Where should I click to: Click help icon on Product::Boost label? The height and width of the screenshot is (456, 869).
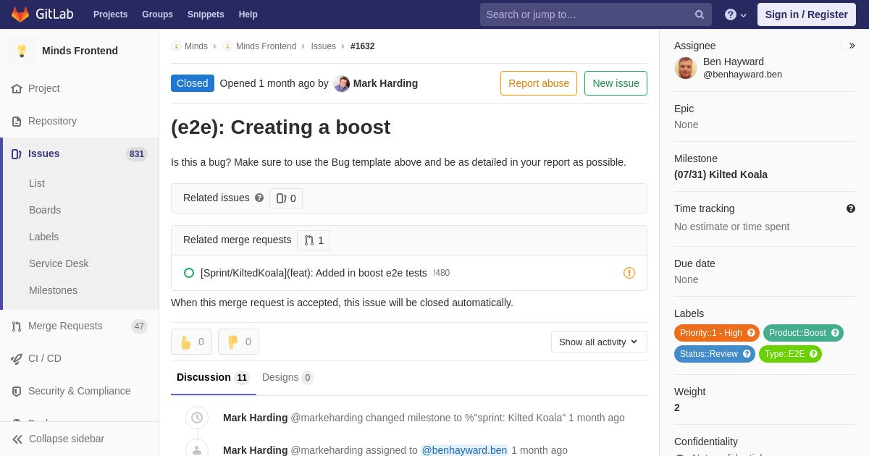[835, 333]
